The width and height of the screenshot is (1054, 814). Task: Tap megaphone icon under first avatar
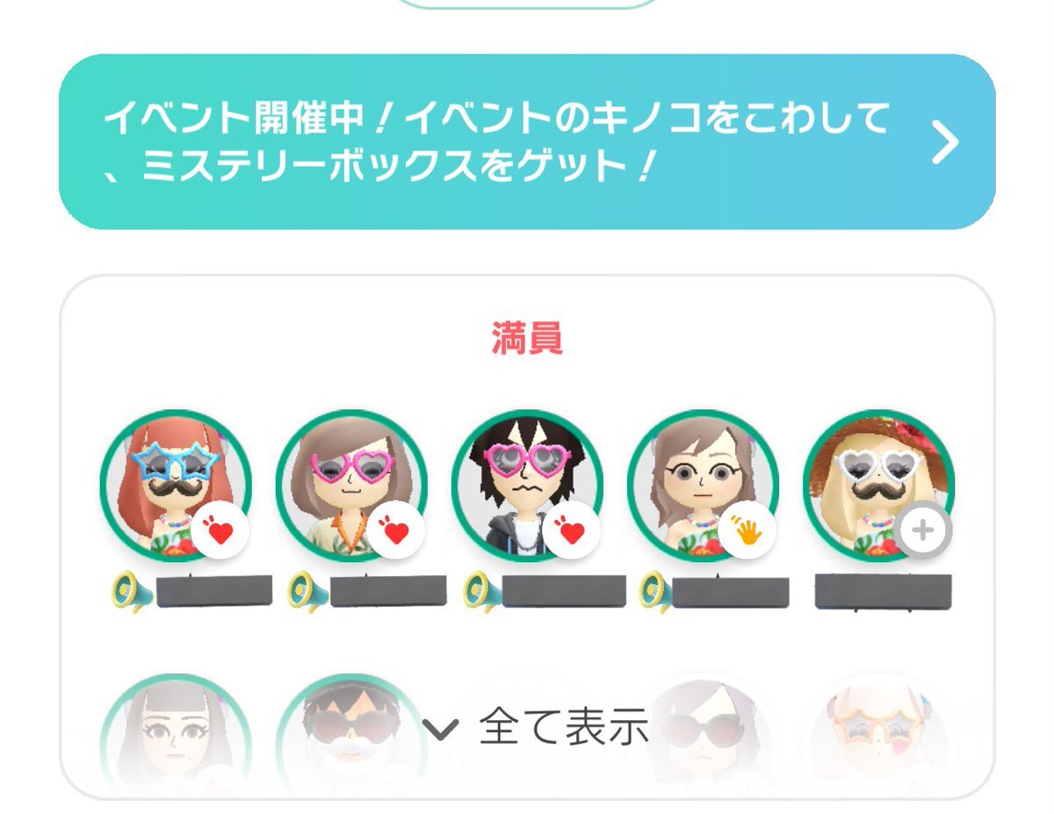(x=132, y=591)
